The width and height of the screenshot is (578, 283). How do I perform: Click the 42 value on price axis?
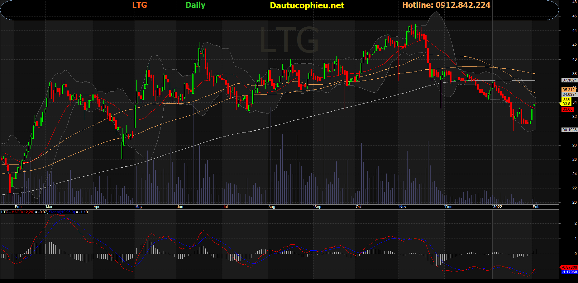[574, 45]
